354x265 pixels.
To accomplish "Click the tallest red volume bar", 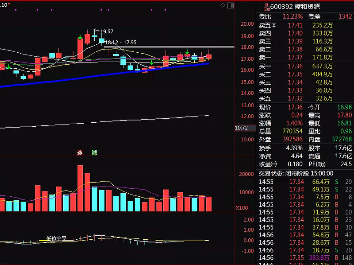I will point(80,188).
